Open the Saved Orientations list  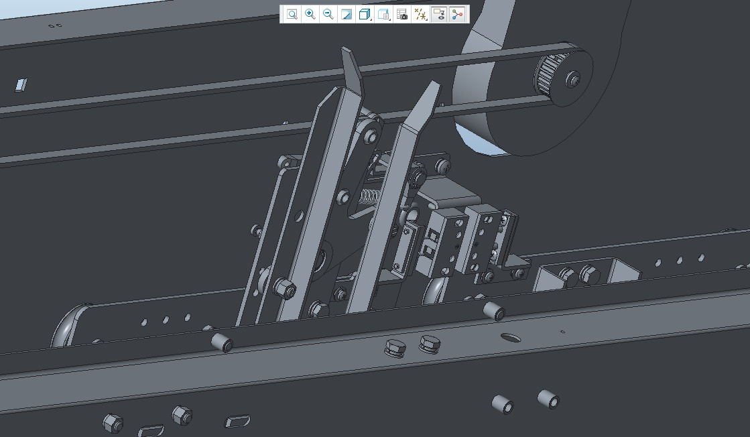pos(383,14)
